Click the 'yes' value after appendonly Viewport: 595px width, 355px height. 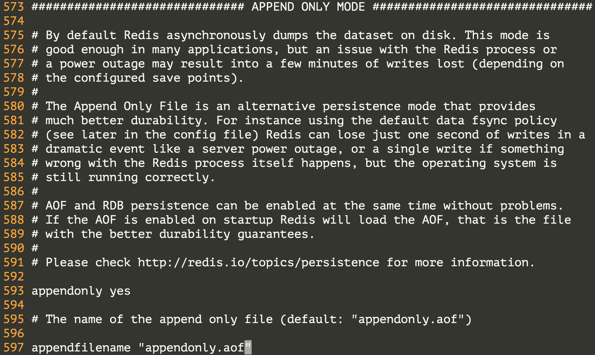[120, 291]
